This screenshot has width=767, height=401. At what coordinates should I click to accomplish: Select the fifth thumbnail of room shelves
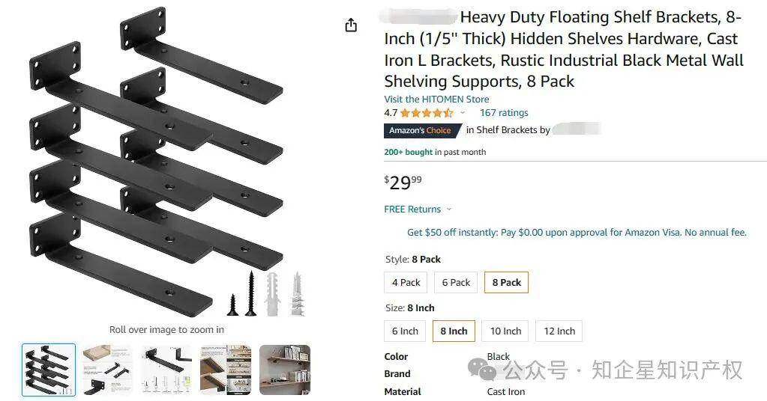(285, 370)
